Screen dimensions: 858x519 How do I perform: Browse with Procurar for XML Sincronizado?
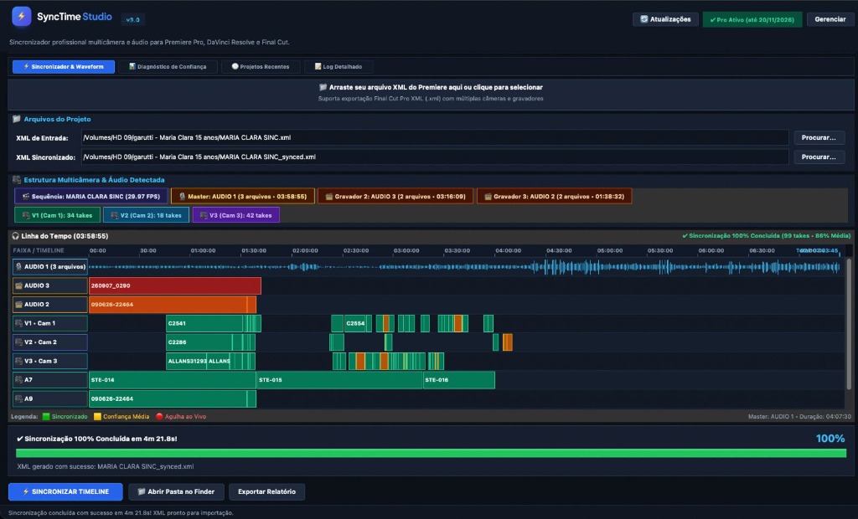(819, 157)
